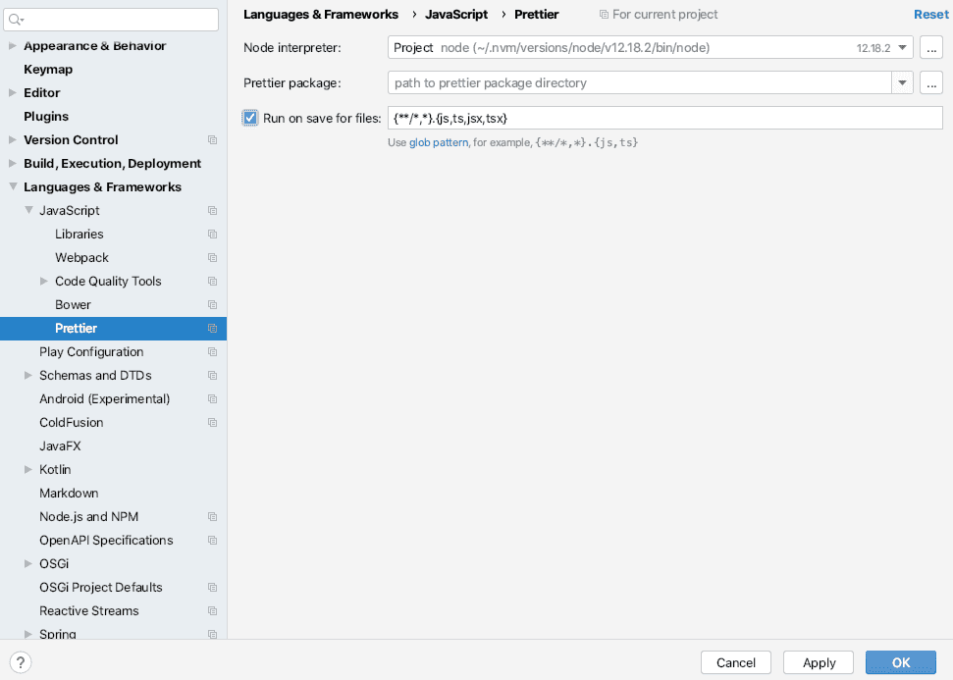Click project-level icon beside Libraries
Viewport: 953px width, 680px height.
pos(212,234)
